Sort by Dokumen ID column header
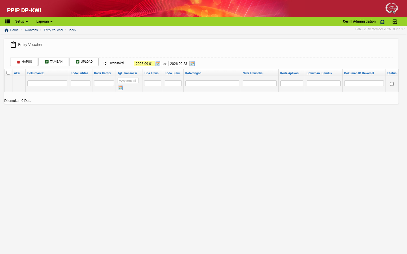Image resolution: width=407 pixels, height=254 pixels. pyautogui.click(x=36, y=73)
